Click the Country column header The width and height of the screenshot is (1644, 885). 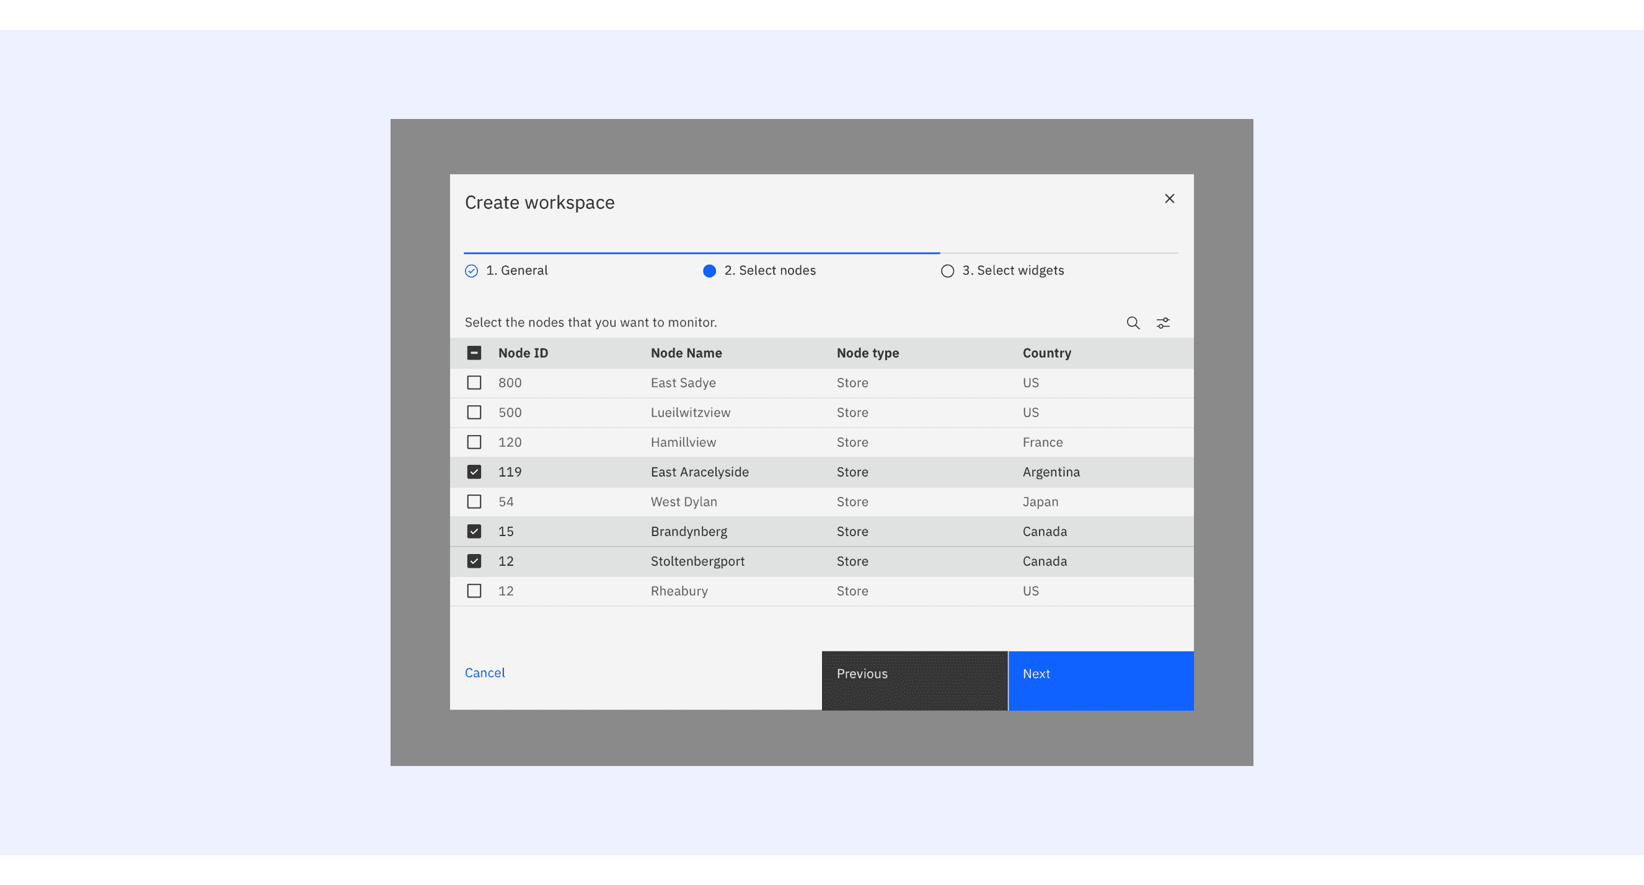pyautogui.click(x=1046, y=353)
